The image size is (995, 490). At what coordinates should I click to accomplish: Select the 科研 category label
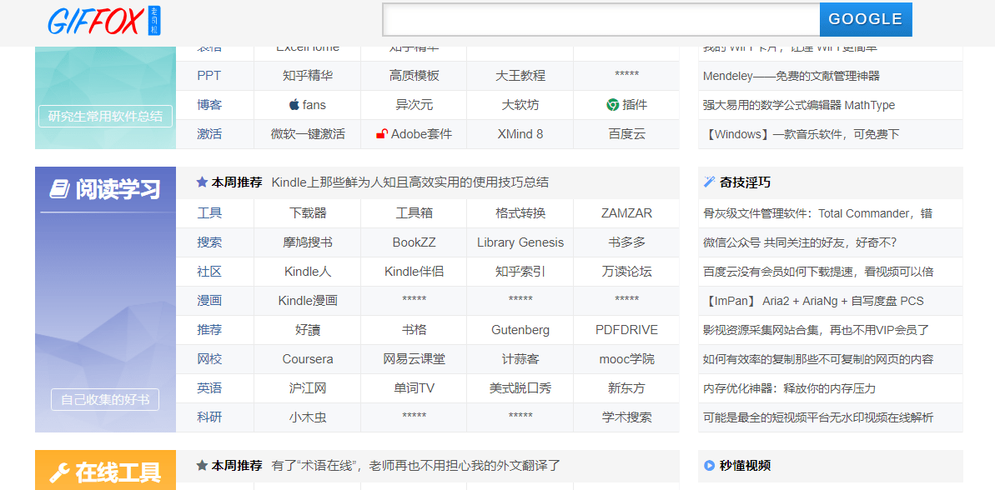tap(209, 417)
